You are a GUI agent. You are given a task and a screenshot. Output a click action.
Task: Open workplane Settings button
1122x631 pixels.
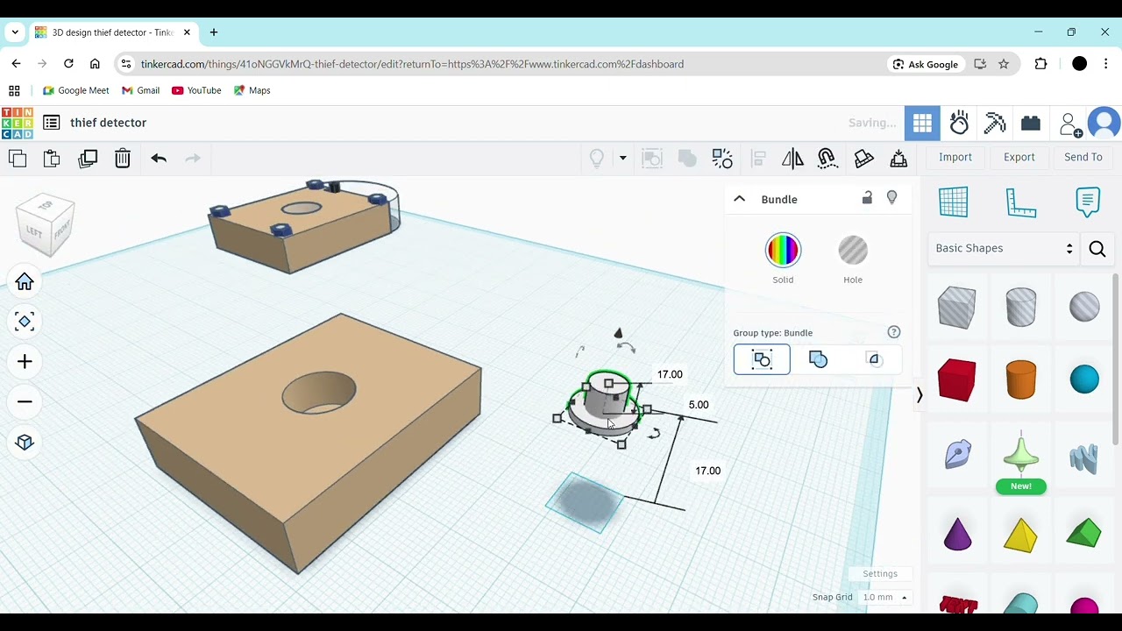click(880, 574)
